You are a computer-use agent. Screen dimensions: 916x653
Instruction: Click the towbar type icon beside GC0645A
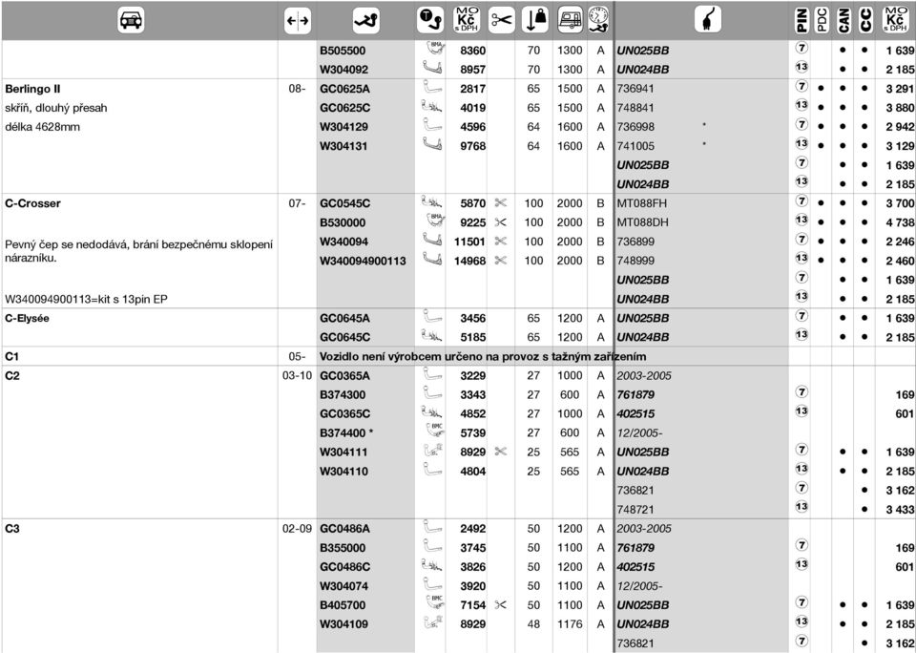click(431, 317)
